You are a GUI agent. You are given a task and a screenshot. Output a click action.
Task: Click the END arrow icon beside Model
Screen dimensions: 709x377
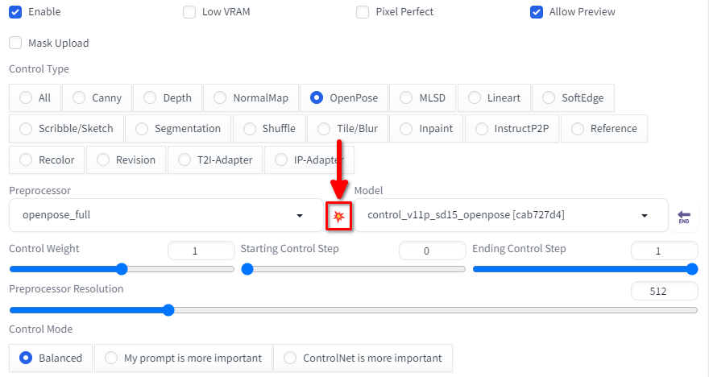point(684,217)
